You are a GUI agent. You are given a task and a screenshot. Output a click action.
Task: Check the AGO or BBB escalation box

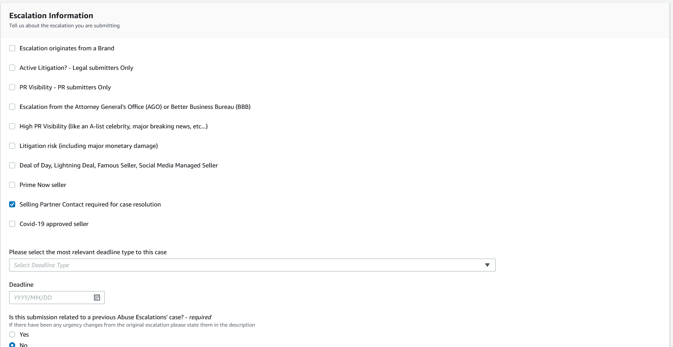[12, 107]
